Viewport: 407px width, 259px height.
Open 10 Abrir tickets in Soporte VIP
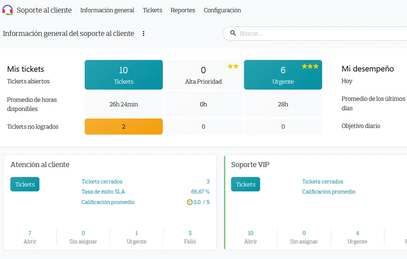pyautogui.click(x=250, y=237)
